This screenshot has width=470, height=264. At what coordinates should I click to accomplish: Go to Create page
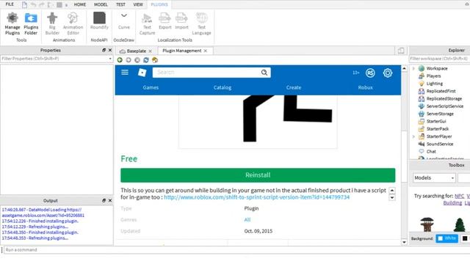coord(294,87)
